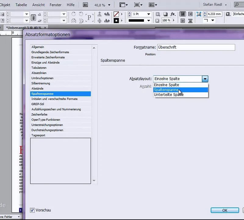Increase stroke weight with stepper up arrow
This screenshot has width=244, height=220.
[x=129, y=13]
